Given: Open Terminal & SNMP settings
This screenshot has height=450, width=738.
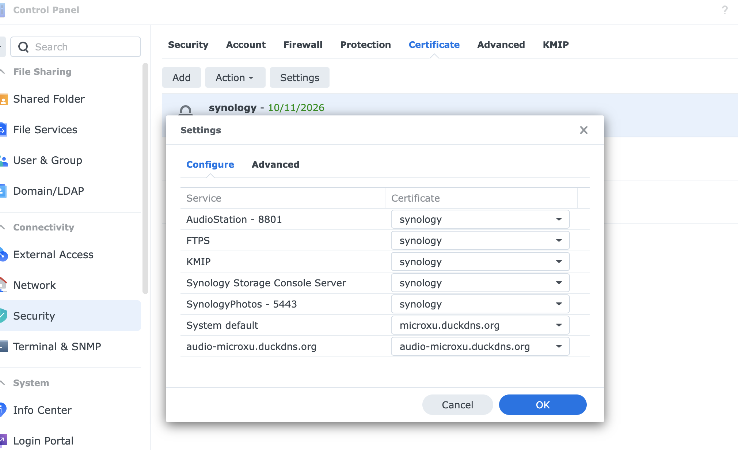Looking at the screenshot, I should tap(57, 347).
